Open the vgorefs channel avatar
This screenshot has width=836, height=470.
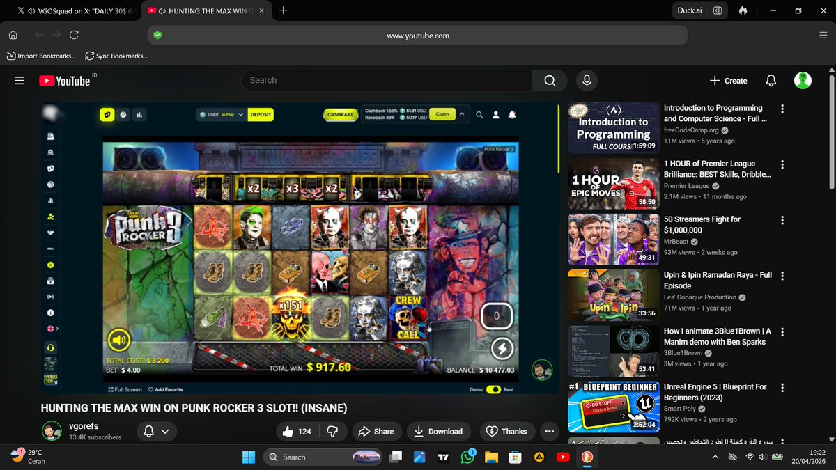coord(52,431)
